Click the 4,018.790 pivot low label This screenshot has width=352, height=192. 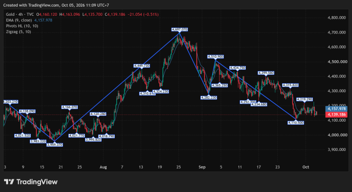tap(106, 136)
